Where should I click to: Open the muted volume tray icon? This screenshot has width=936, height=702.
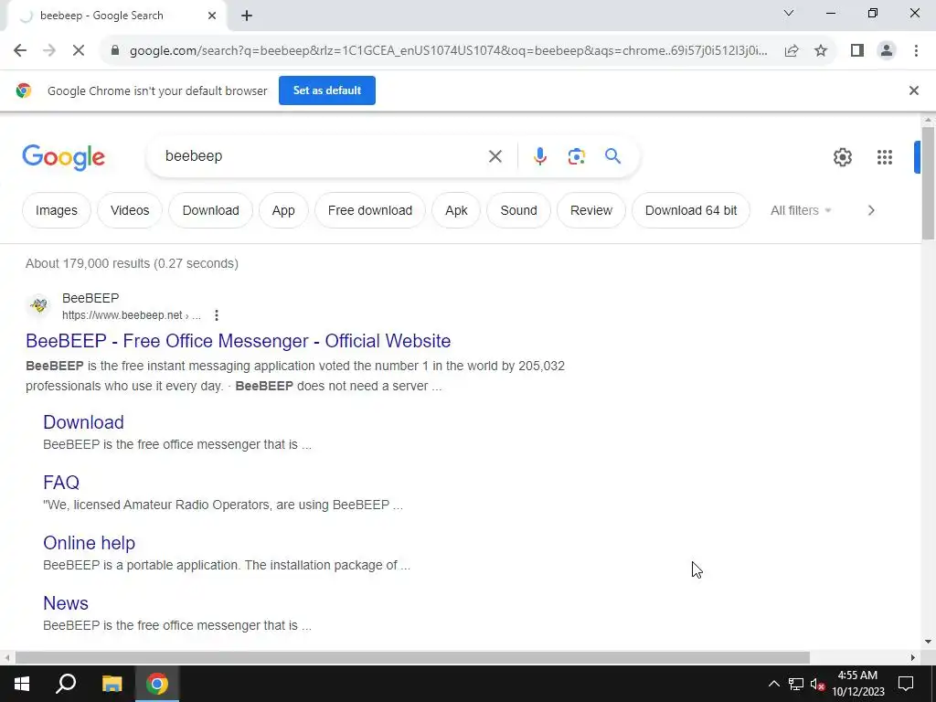(x=817, y=684)
